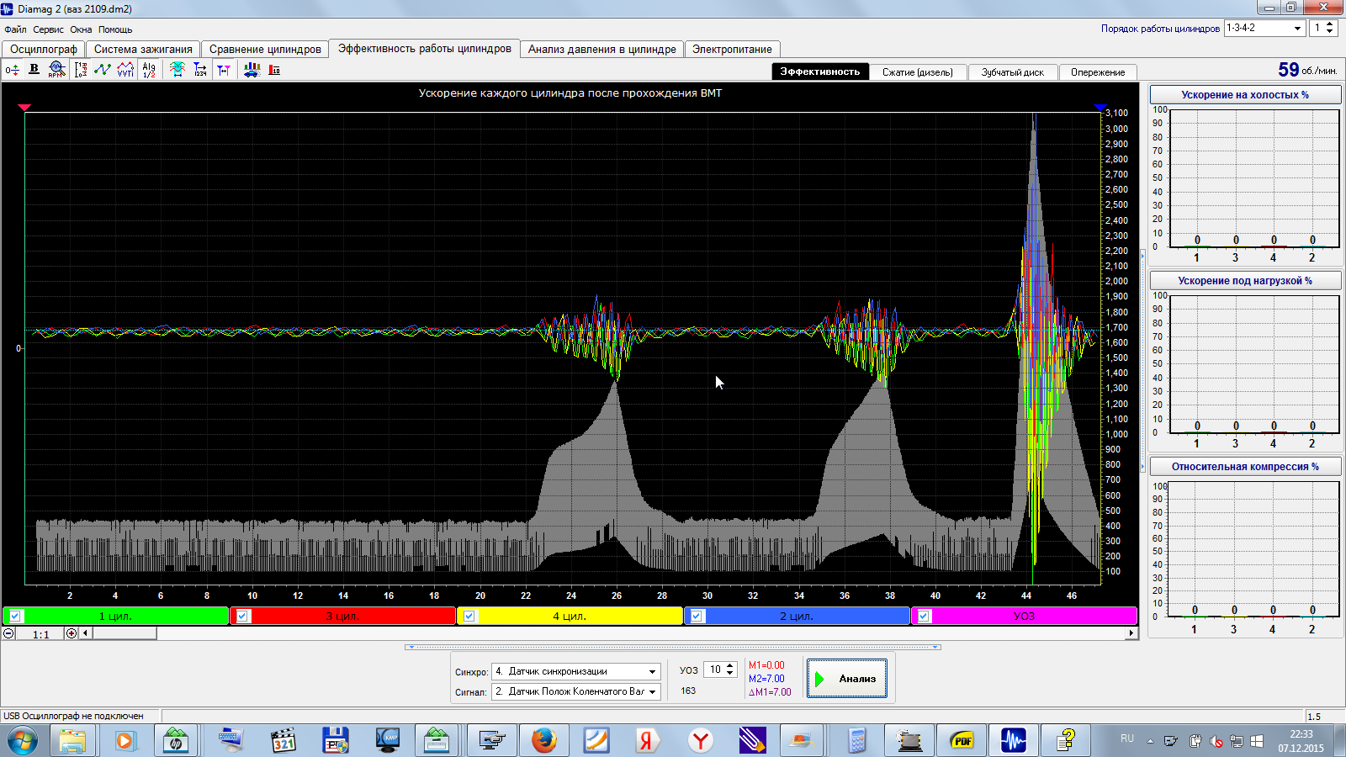The height and width of the screenshot is (757, 1346).
Task: Click the horizontal scrollbar thumb under chart
Action: tap(125, 633)
